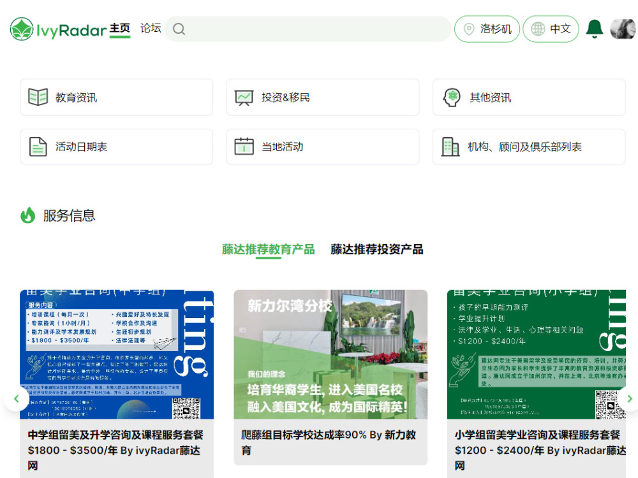The width and height of the screenshot is (638, 478).
Task: Open 爬藤组目标学校达成率90% link
Action: 329,443
